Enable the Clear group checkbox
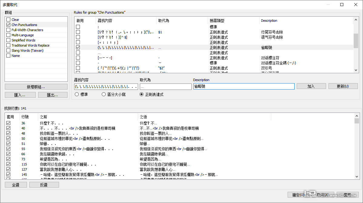 tap(8, 20)
